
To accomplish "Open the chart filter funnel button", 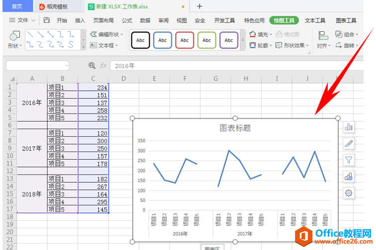I will click(349, 160).
